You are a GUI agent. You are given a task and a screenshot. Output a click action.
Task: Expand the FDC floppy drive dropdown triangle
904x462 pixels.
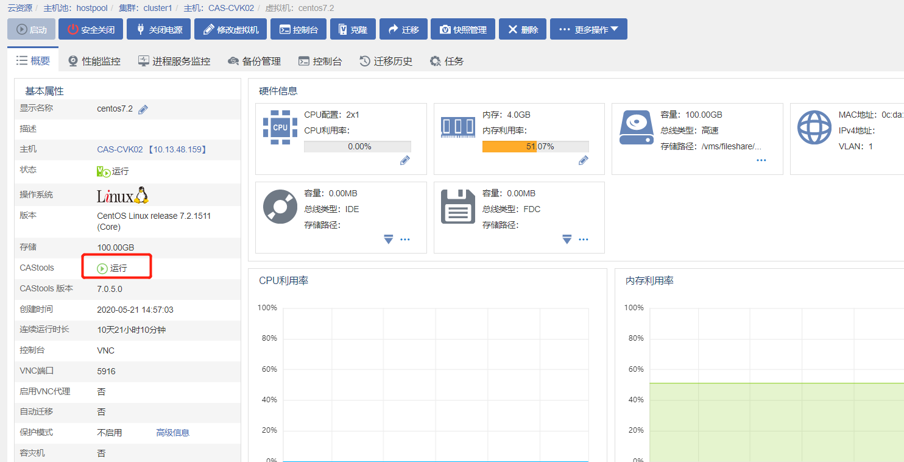[567, 240]
